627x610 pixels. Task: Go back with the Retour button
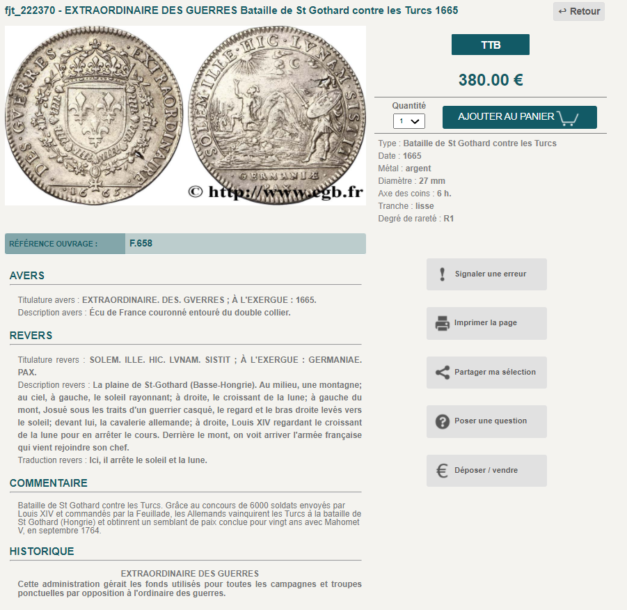point(578,11)
